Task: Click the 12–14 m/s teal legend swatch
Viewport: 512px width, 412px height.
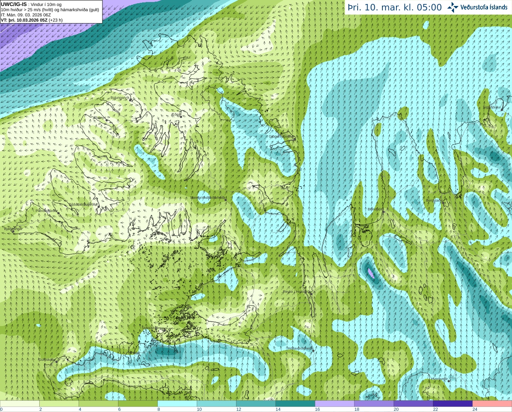Action: [256, 404]
